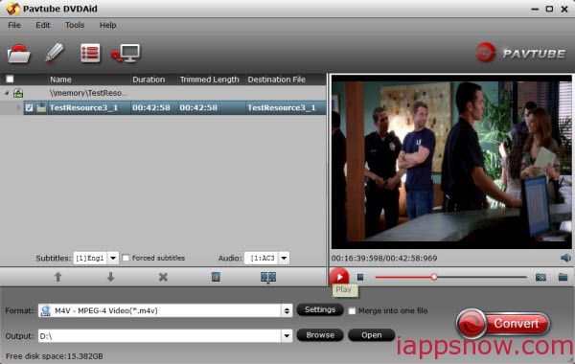Remove selected item with the X icon
The height and width of the screenshot is (364, 575).
[x=163, y=277]
